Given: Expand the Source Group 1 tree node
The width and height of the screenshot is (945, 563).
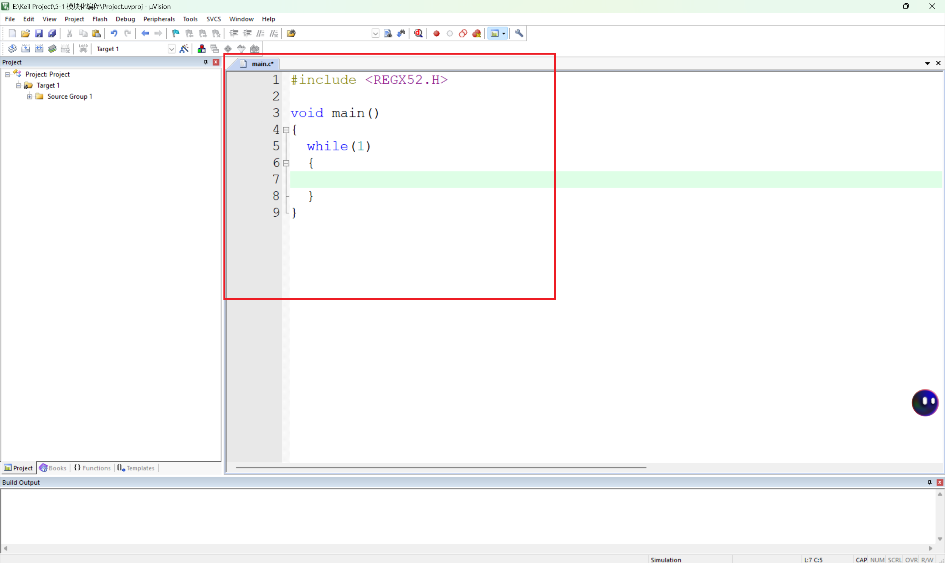Looking at the screenshot, I should click(x=30, y=96).
